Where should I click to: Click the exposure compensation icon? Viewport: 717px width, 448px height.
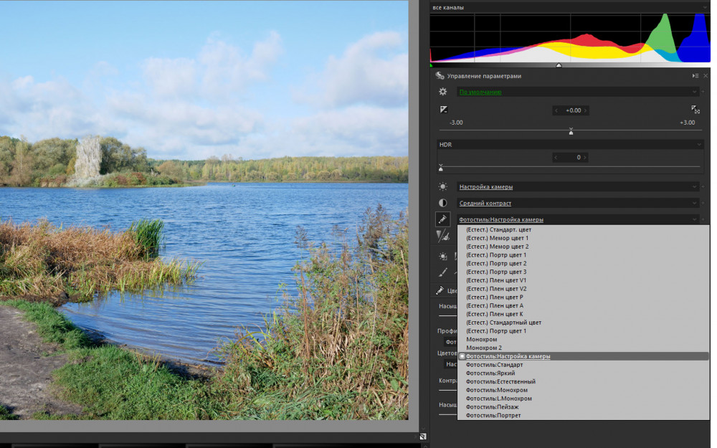[x=443, y=110]
